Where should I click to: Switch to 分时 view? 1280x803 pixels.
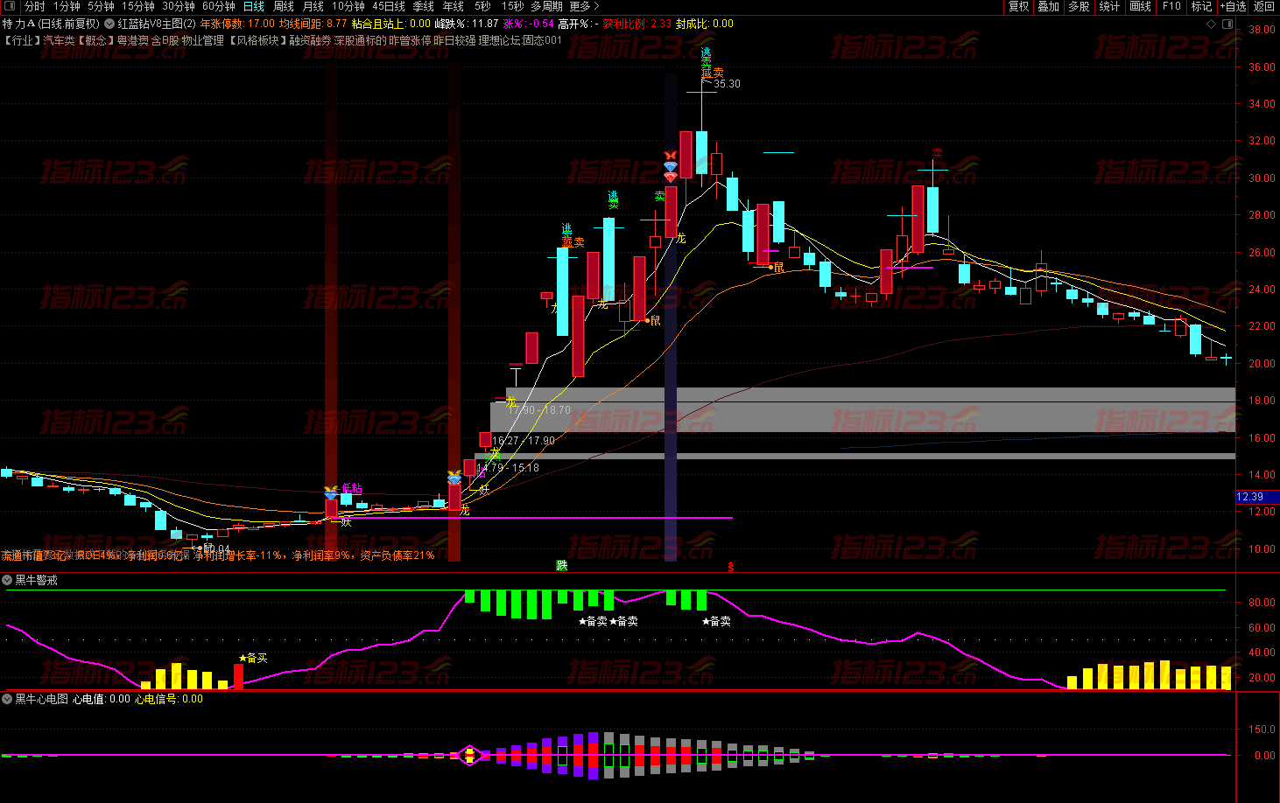pyautogui.click(x=34, y=6)
